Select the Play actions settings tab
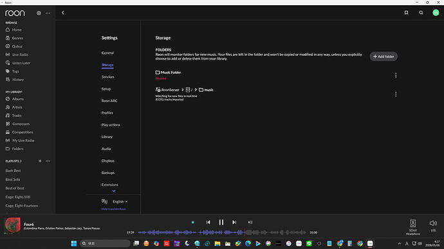 click(111, 125)
